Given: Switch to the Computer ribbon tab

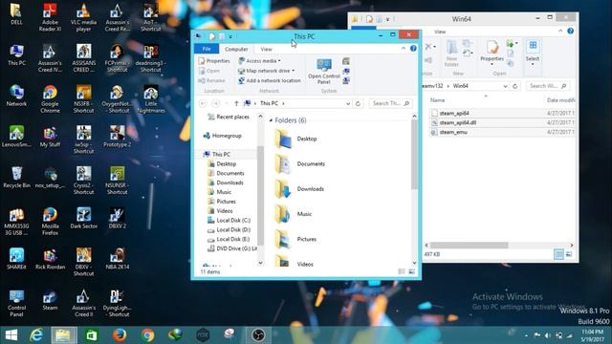Looking at the screenshot, I should (x=236, y=49).
